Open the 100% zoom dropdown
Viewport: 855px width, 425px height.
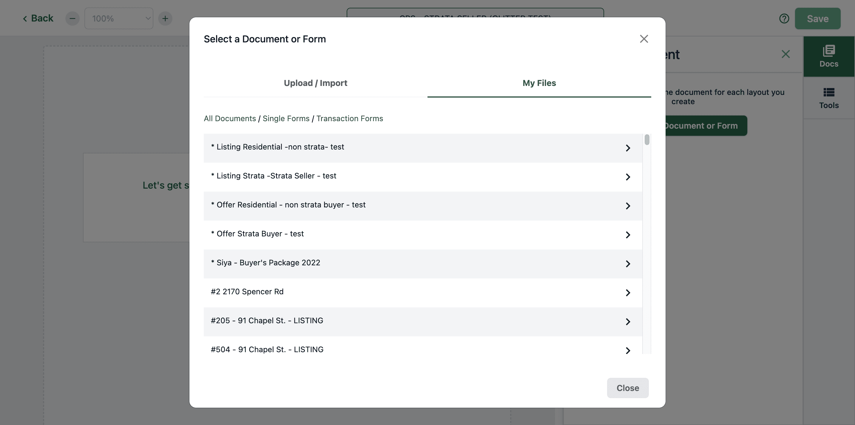(119, 19)
